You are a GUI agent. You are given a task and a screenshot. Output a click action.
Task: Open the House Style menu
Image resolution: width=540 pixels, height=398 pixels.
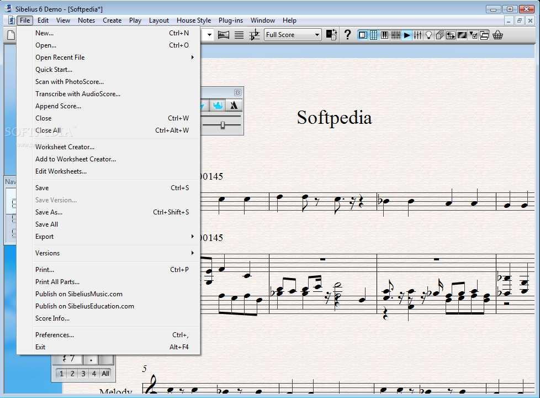pyautogui.click(x=194, y=20)
